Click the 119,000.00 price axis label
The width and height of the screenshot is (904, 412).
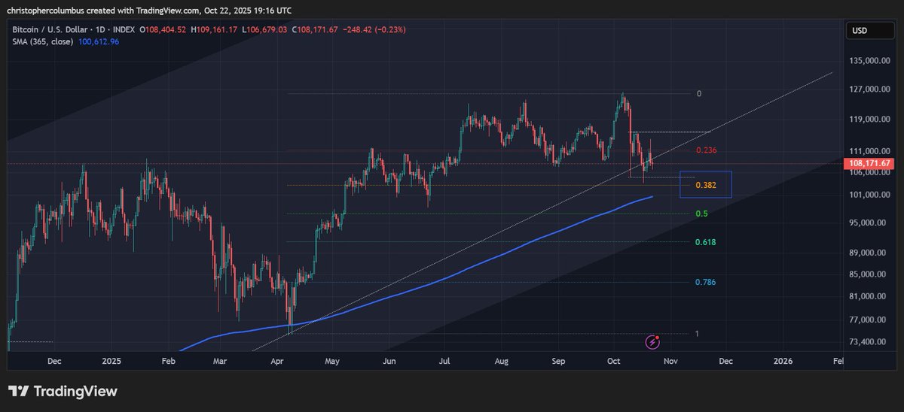(870, 120)
